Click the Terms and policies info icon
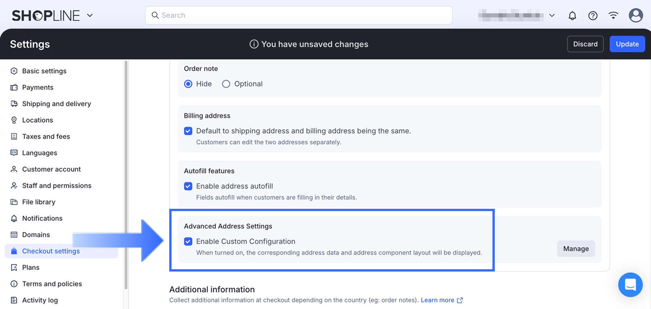This screenshot has width=651, height=309. coord(14,284)
